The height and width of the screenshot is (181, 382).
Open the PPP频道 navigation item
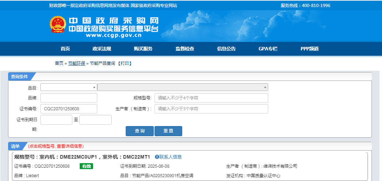click(x=310, y=49)
